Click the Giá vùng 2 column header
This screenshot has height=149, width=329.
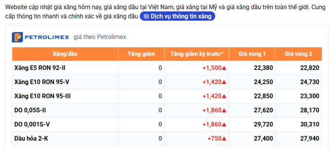pyautogui.click(x=299, y=54)
